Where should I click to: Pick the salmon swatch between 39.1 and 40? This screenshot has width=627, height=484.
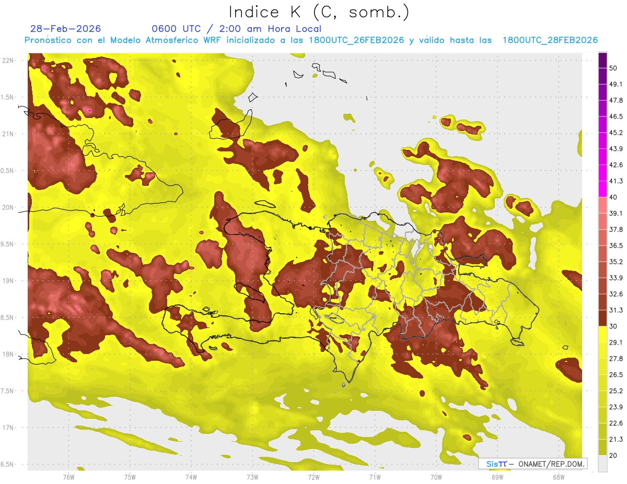point(602,205)
